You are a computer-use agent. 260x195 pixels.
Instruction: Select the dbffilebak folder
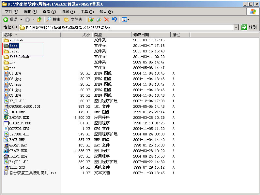[x=19, y=57]
